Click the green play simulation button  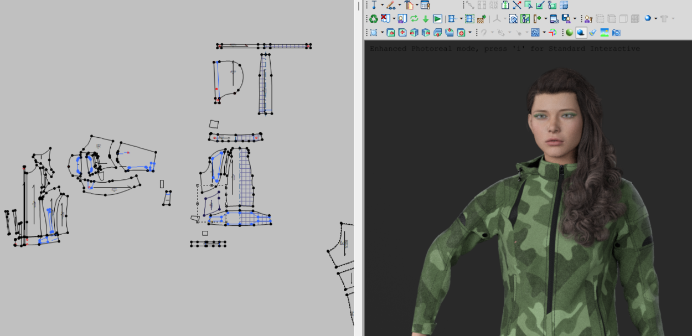pos(437,19)
